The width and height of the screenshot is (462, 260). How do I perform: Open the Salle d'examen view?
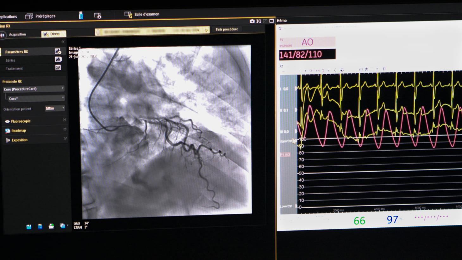(x=142, y=15)
